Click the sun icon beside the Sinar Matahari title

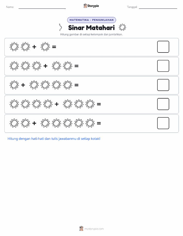pyautogui.click(x=122, y=27)
